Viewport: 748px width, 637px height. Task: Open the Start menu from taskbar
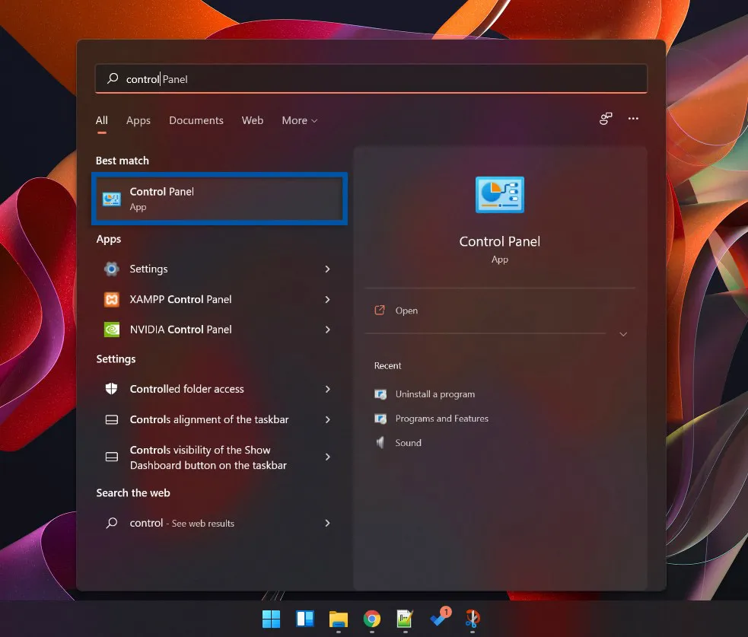tap(271, 619)
